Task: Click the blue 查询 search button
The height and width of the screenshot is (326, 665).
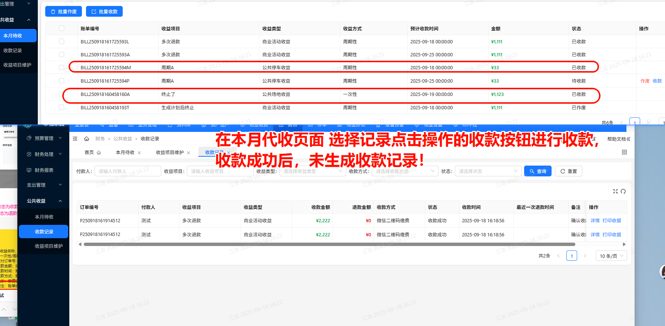Action: click(538, 171)
